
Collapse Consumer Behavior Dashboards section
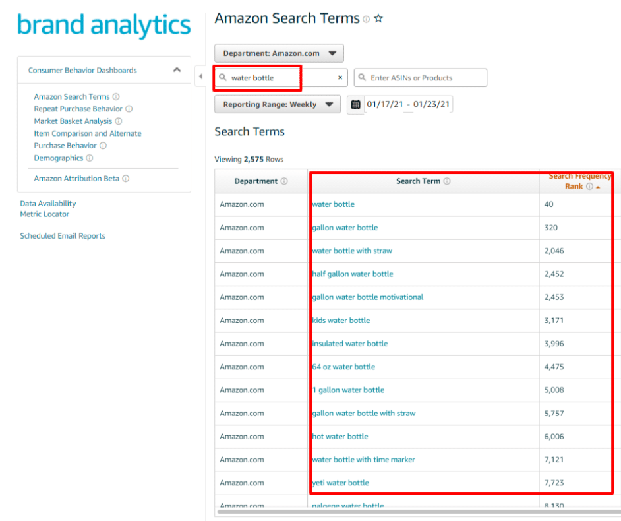pyautogui.click(x=177, y=70)
